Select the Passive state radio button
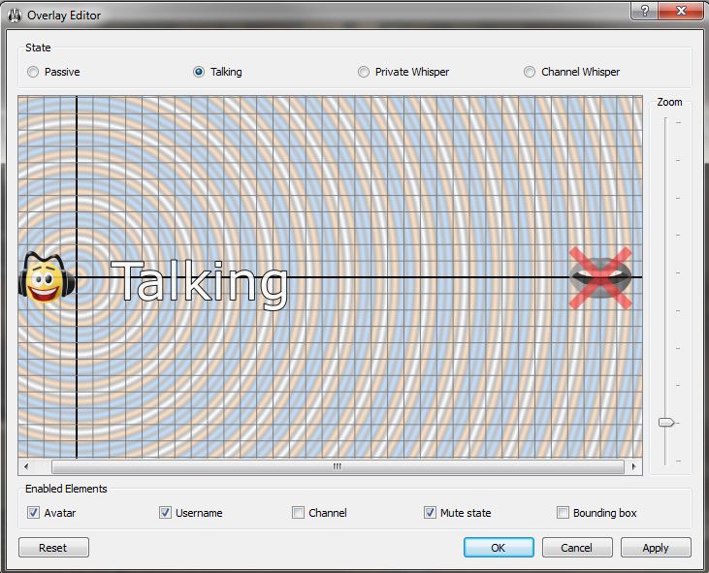This screenshot has width=709, height=573. click(34, 72)
